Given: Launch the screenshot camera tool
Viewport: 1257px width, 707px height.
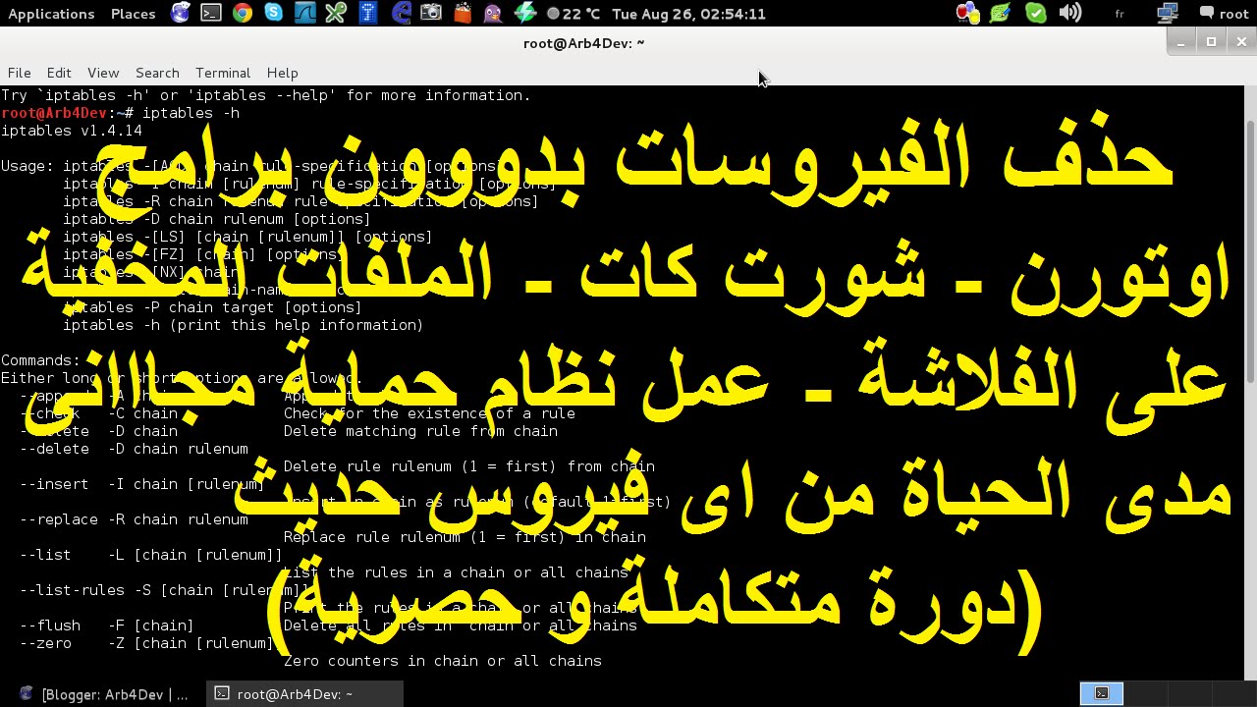Looking at the screenshot, I should pos(431,13).
